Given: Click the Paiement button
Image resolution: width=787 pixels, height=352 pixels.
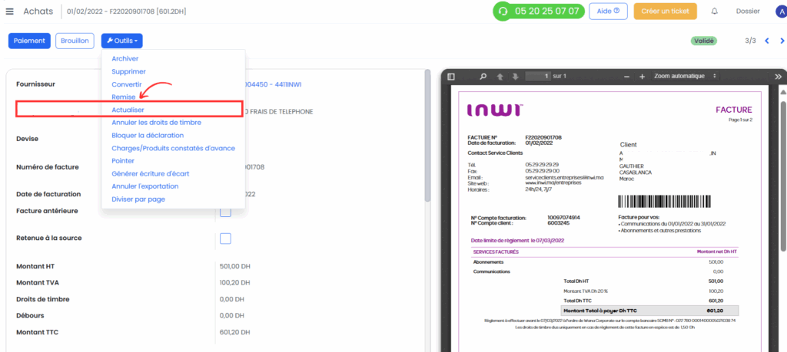Looking at the screenshot, I should coord(30,41).
